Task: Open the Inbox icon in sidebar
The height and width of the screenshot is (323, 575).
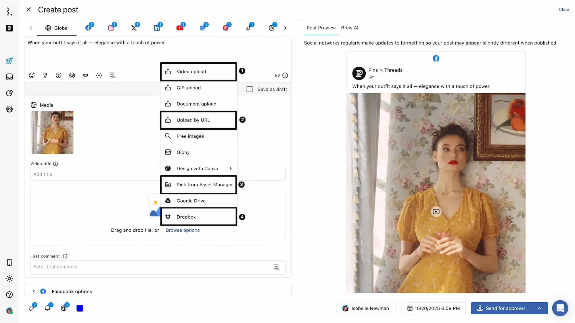Action: [9, 77]
